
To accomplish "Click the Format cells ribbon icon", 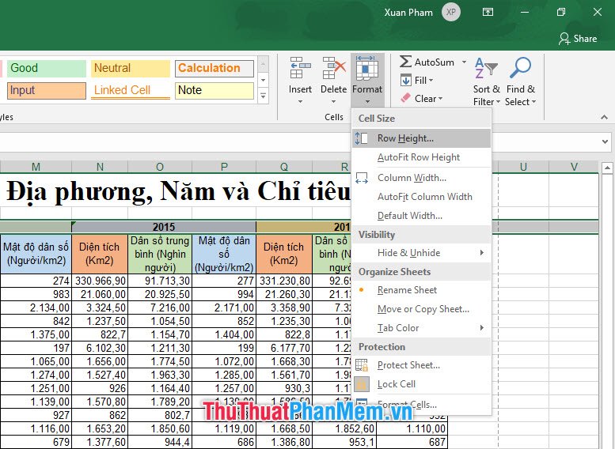I will 366,68.
